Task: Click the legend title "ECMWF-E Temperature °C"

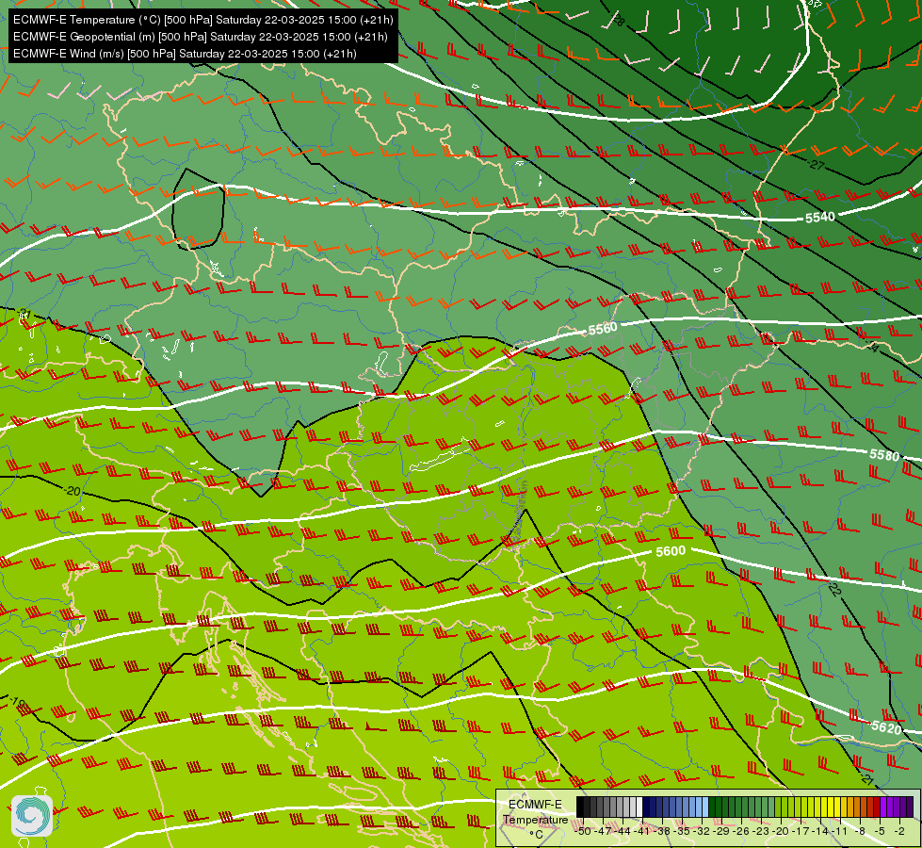Action: [535, 819]
